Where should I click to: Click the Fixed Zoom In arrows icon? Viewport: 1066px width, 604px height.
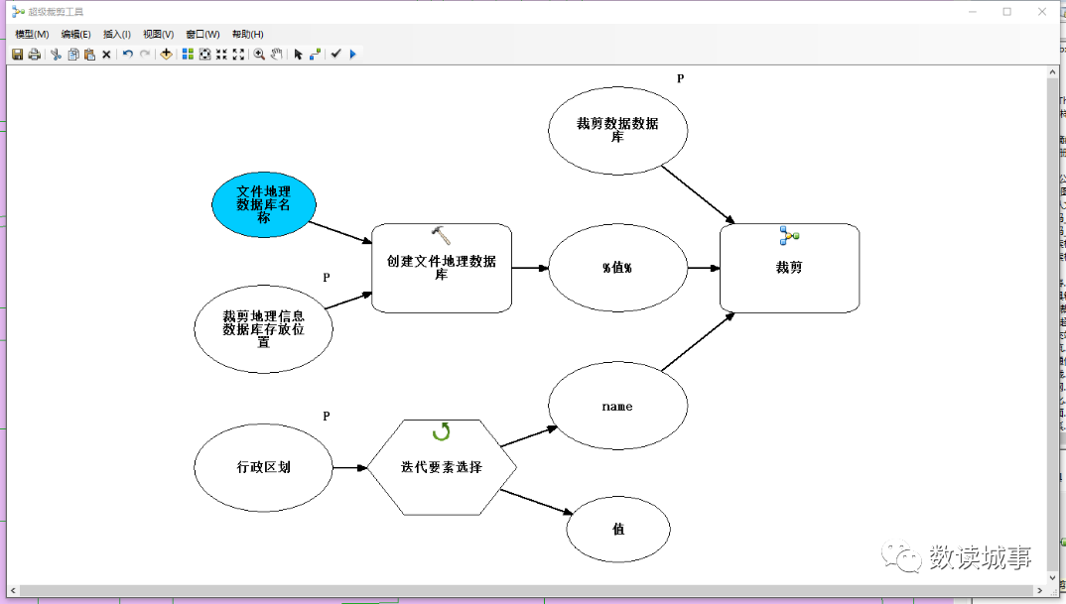pos(221,55)
